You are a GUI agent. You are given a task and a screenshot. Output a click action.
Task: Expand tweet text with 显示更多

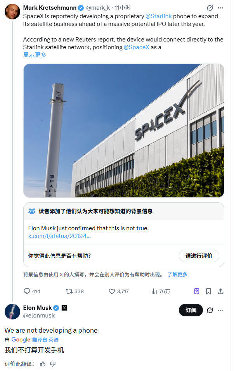(35, 55)
